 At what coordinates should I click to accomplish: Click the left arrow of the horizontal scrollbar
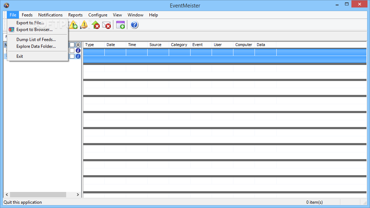[7, 194]
